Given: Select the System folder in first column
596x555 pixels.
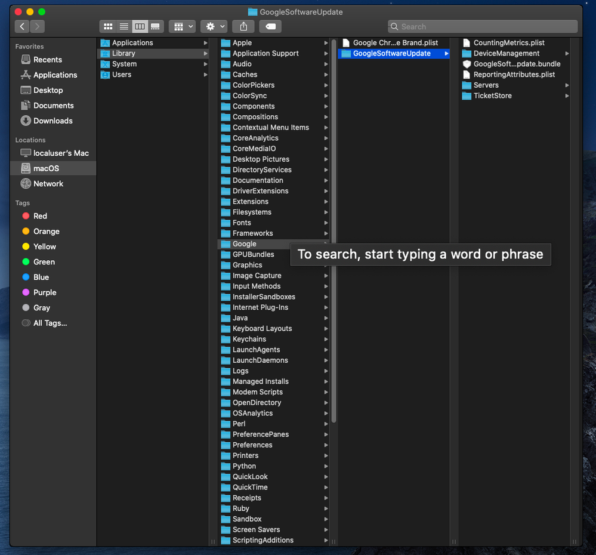Looking at the screenshot, I should click(153, 64).
